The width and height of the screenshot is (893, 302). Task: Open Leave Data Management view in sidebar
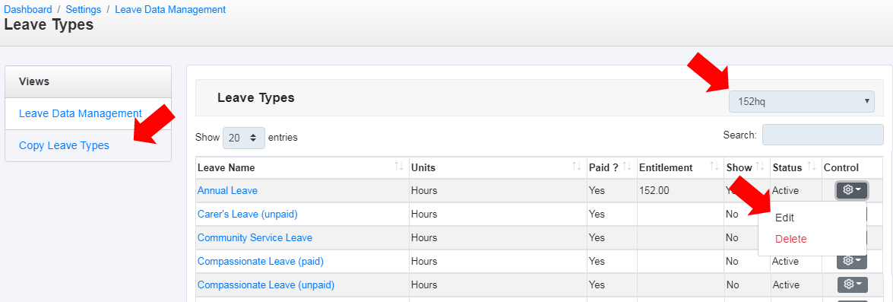pos(81,113)
